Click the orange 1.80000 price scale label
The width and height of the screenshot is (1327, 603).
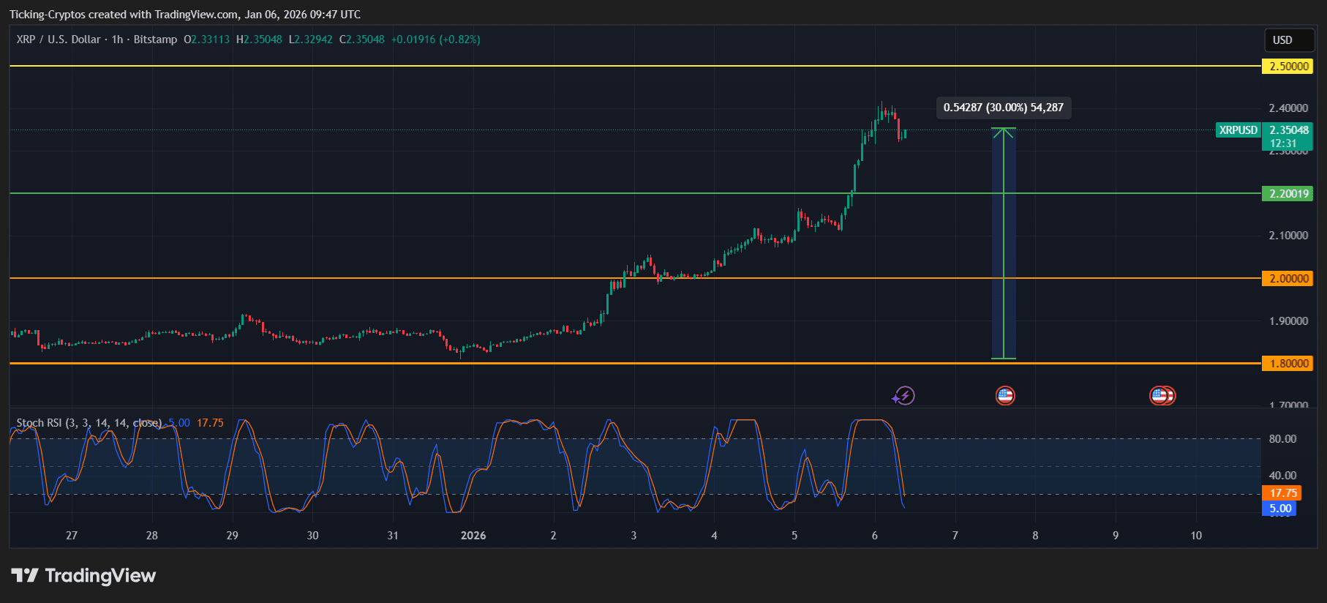1288,364
